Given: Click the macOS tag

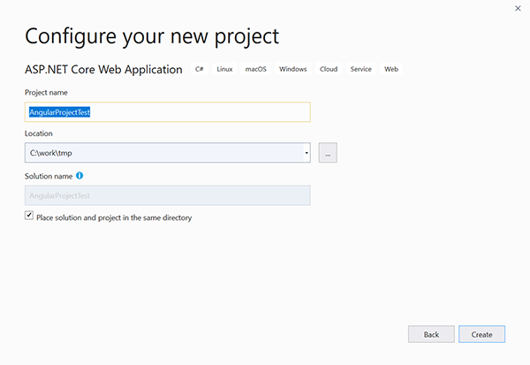Looking at the screenshot, I should [x=255, y=69].
